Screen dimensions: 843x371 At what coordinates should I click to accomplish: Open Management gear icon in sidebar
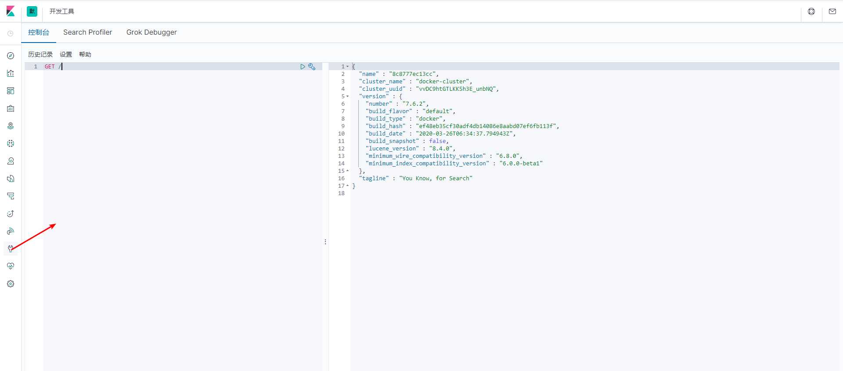[11, 284]
